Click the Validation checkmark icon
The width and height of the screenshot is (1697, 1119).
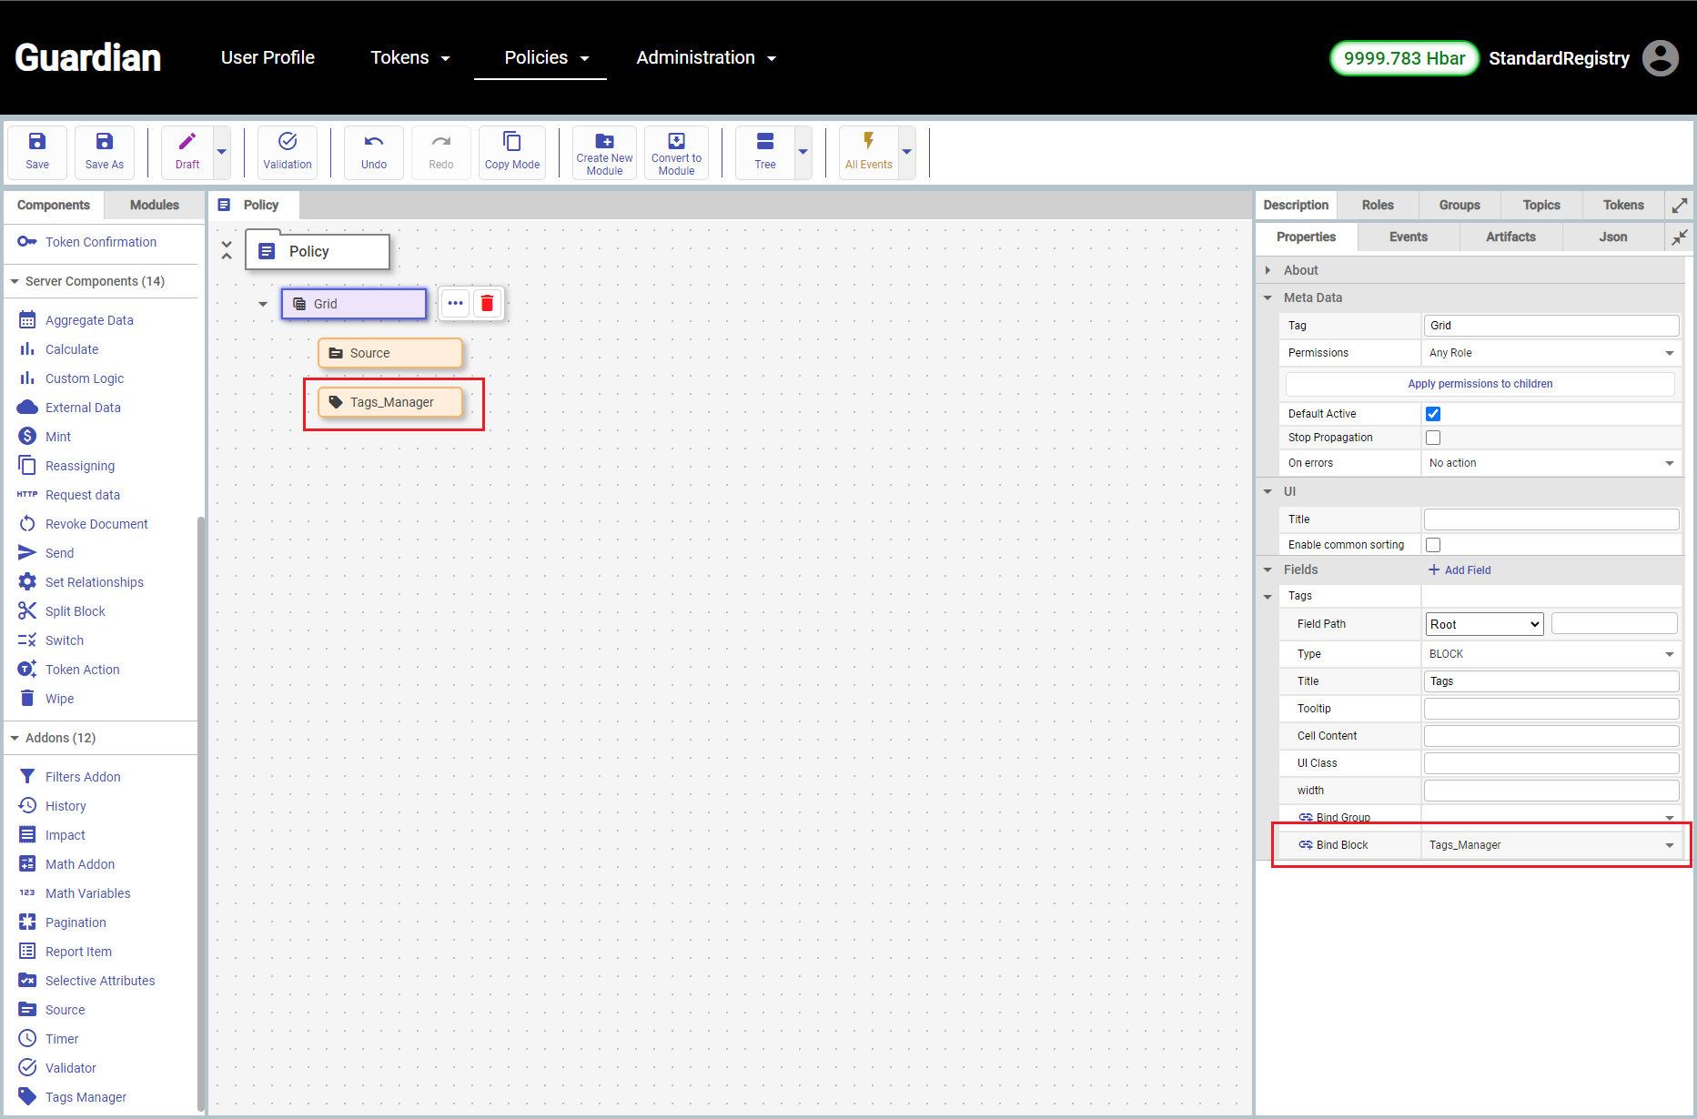[x=288, y=142]
